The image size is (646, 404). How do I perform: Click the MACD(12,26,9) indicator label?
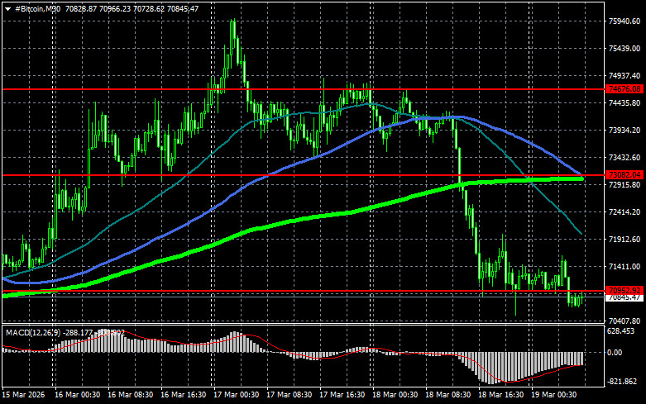[x=33, y=332]
